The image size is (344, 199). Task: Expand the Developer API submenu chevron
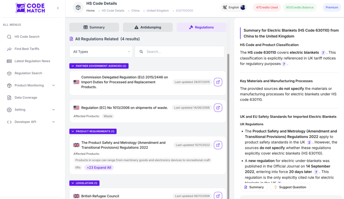click(53, 122)
